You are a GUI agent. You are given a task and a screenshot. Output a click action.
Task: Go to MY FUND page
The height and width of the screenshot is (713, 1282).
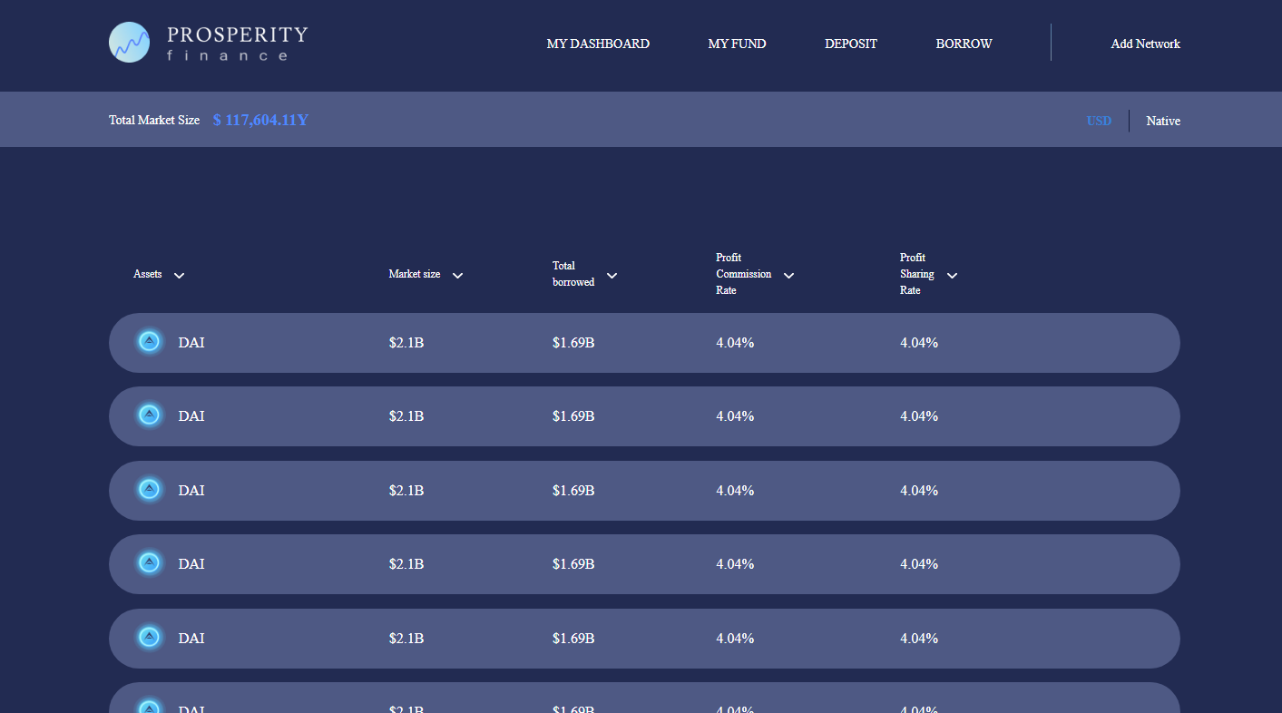tap(737, 44)
